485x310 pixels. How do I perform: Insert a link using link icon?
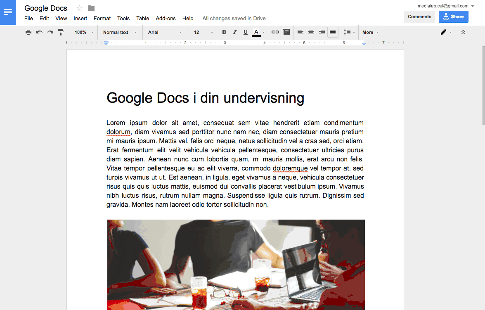click(x=275, y=32)
